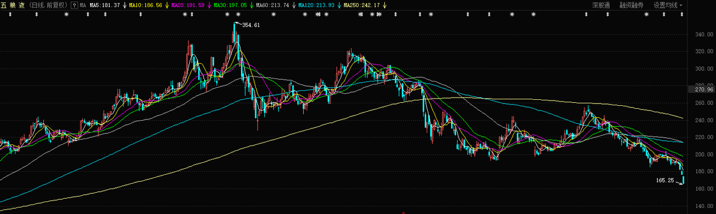Expand the 设置均线 dropdown arrow
716x214 pixels.
(681, 5)
